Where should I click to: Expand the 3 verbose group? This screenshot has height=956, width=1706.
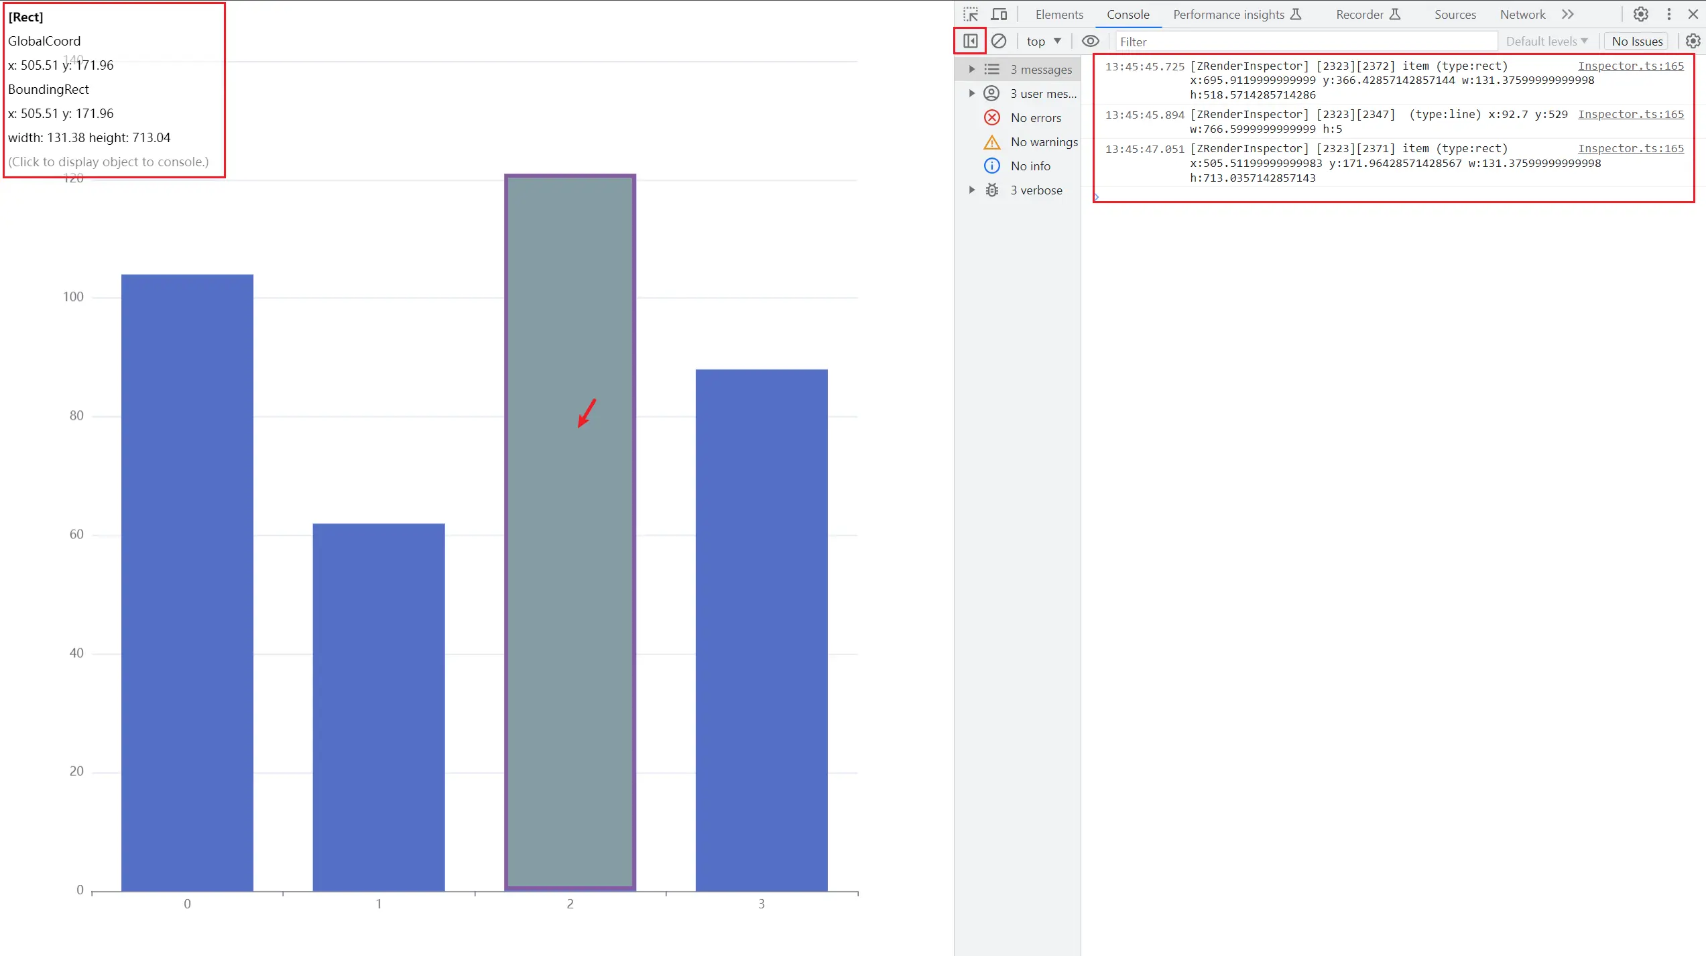tap(971, 190)
